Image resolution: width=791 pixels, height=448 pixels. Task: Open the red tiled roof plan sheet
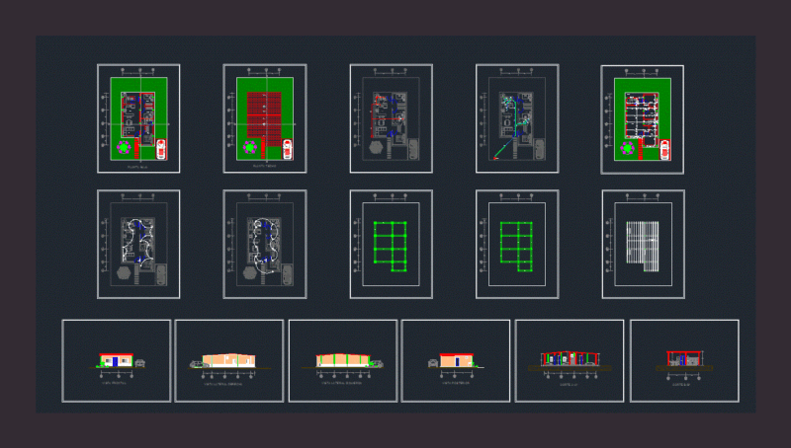(265, 118)
